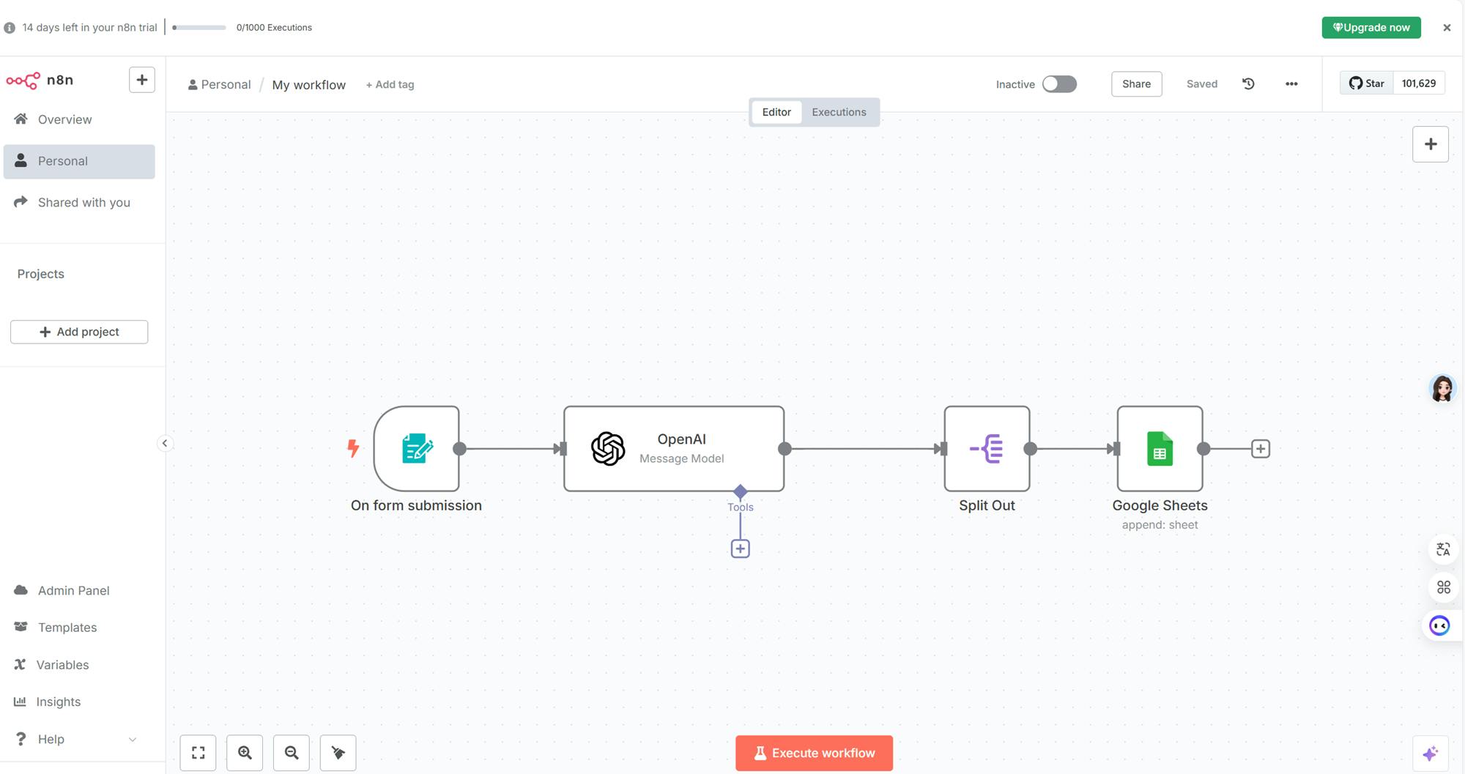Click the executions usage progress bar

tap(199, 28)
